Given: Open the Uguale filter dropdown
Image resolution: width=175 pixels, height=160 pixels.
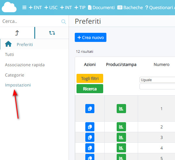Looking at the screenshot, I should pos(157,80).
